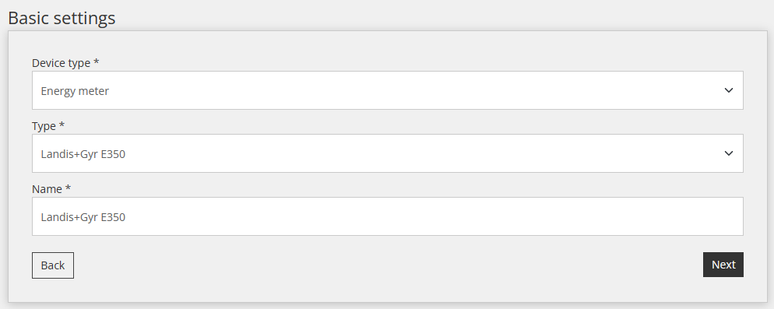Screen dimensions: 774x309
Task: Focus the Name input field
Action: click(388, 216)
